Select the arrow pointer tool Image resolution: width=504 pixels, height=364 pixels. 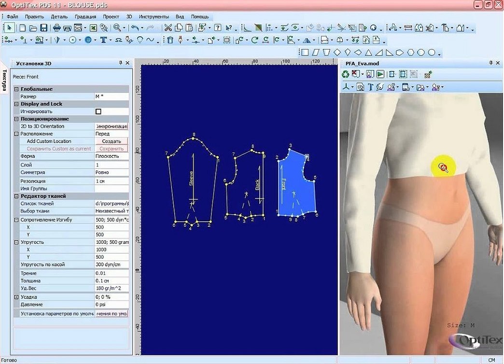(x=9, y=28)
